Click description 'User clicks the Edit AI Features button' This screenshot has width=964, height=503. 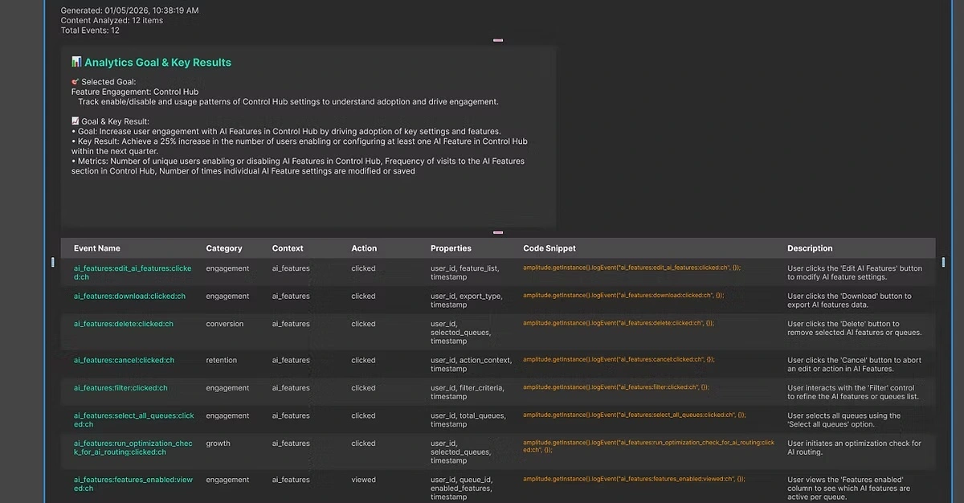coord(855,272)
